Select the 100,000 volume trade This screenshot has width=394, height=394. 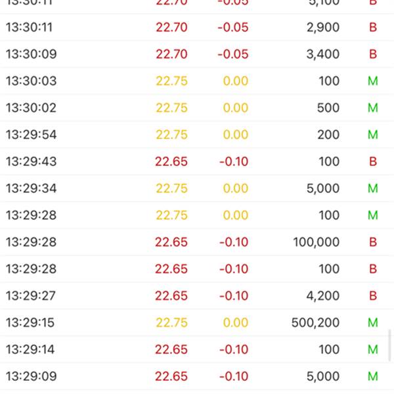(x=316, y=242)
